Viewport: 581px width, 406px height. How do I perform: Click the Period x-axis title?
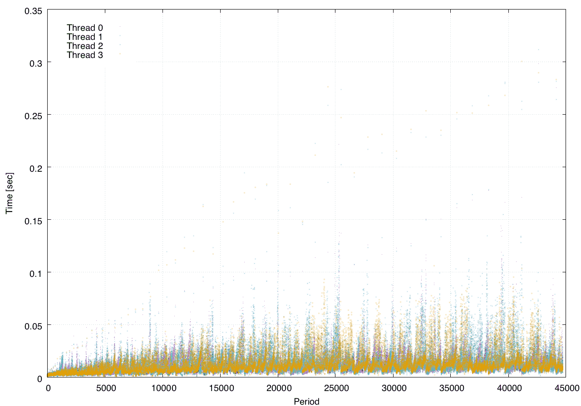click(x=306, y=401)
